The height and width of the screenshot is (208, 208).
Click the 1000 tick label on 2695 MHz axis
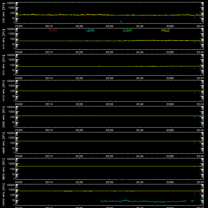(12, 112)
